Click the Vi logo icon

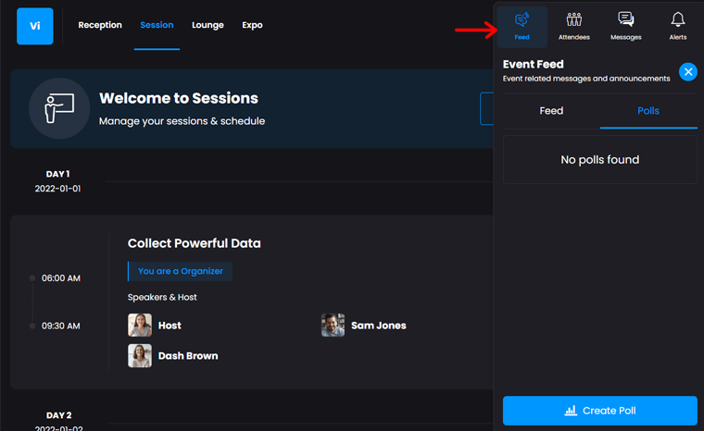pyautogui.click(x=35, y=26)
